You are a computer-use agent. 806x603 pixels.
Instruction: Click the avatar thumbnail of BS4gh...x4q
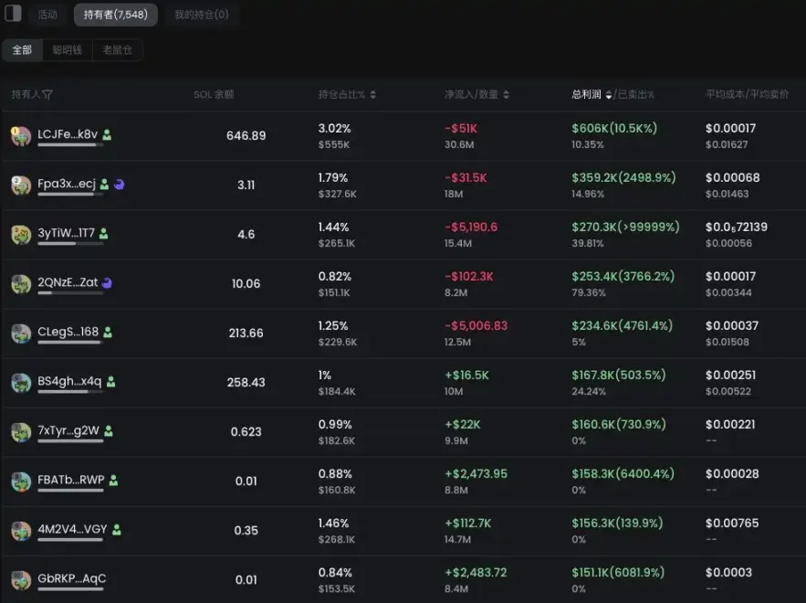click(21, 383)
